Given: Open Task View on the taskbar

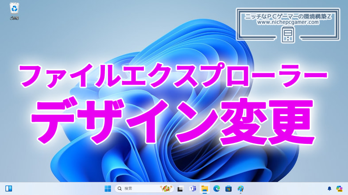Looking at the screenshot, I should [x=180, y=189].
